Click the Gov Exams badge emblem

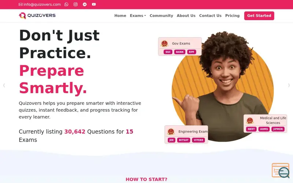coord(164,44)
